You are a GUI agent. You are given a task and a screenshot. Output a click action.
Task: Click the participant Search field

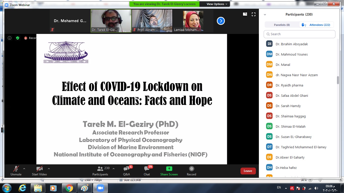pyautogui.click(x=299, y=34)
